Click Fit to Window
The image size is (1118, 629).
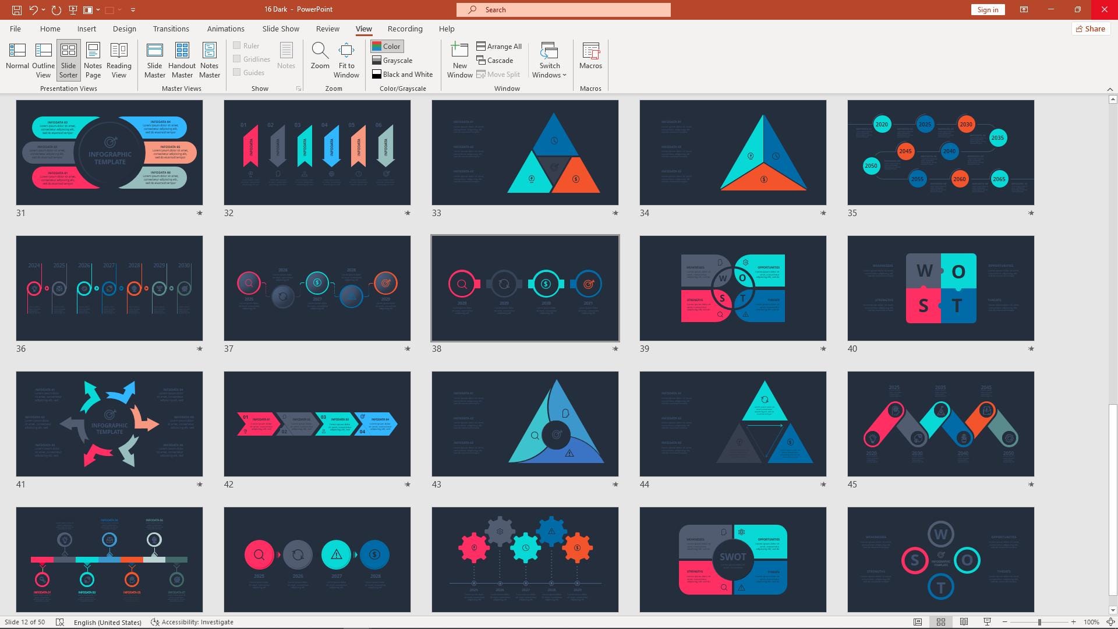pos(346,60)
